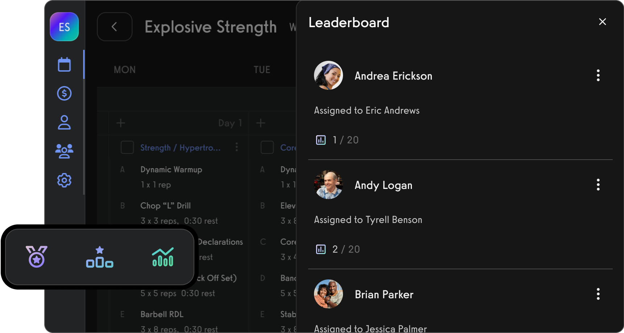
Task: Click Brian Parker's profile photo
Action: pyautogui.click(x=328, y=294)
